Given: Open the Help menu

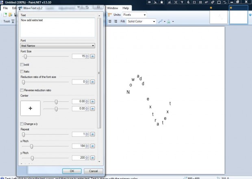Looking at the screenshot, I should (x=126, y=8).
